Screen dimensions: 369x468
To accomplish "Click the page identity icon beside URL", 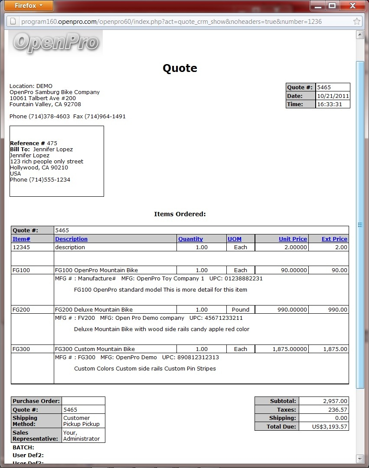I will (13, 21).
